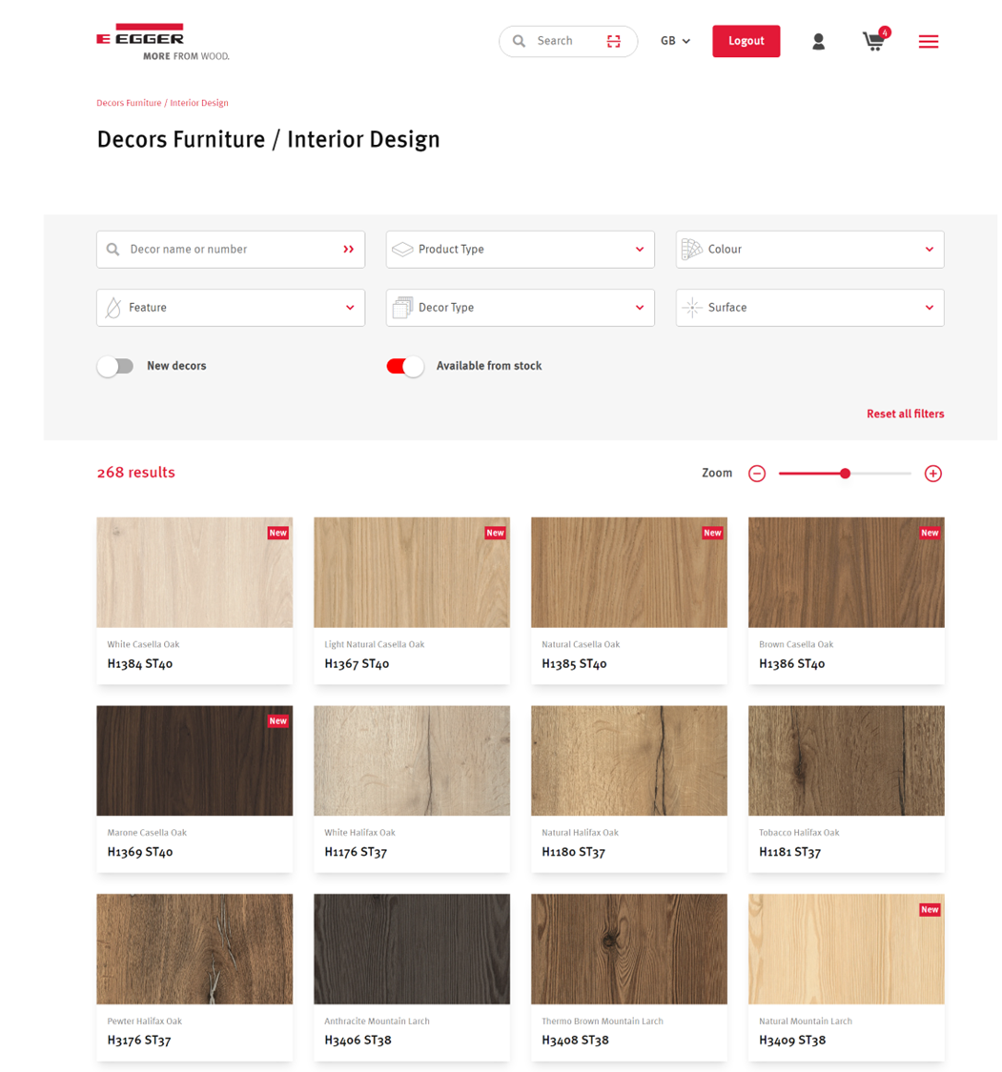1002x1072 pixels.
Task: Click decor code H3409 ST38
Action: coord(792,1041)
